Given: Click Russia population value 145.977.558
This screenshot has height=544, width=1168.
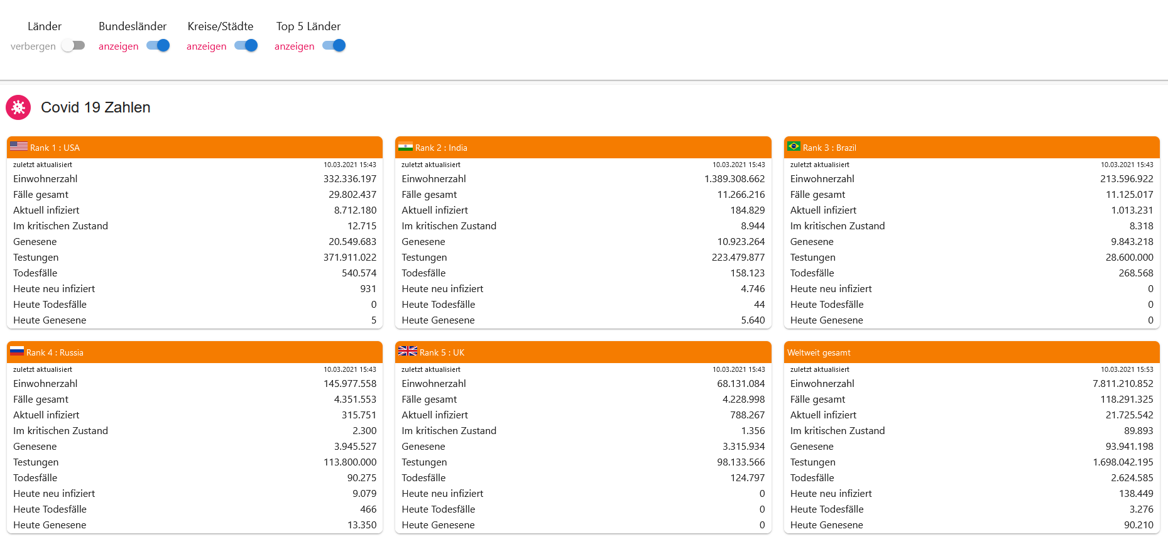Looking at the screenshot, I should (x=350, y=384).
